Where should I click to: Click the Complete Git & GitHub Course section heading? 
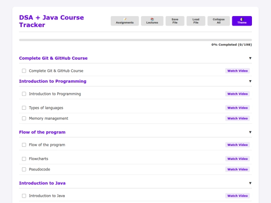53,58
